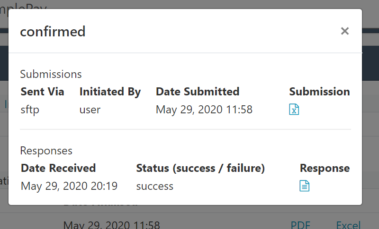Open the response document file icon

click(305, 186)
